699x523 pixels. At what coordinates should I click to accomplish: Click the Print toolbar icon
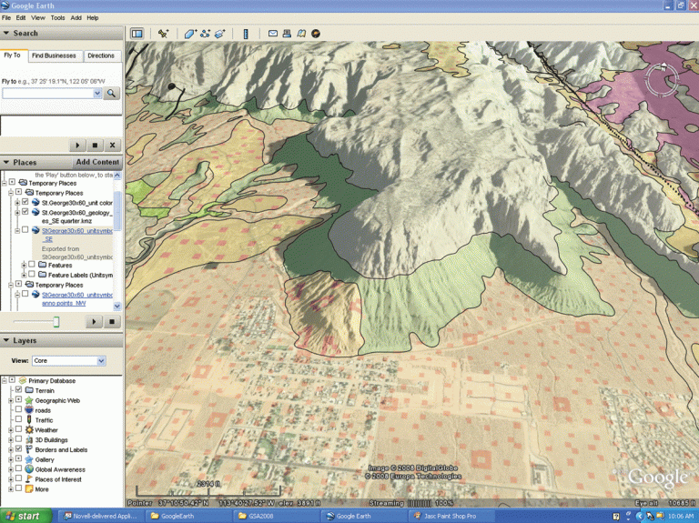287,34
